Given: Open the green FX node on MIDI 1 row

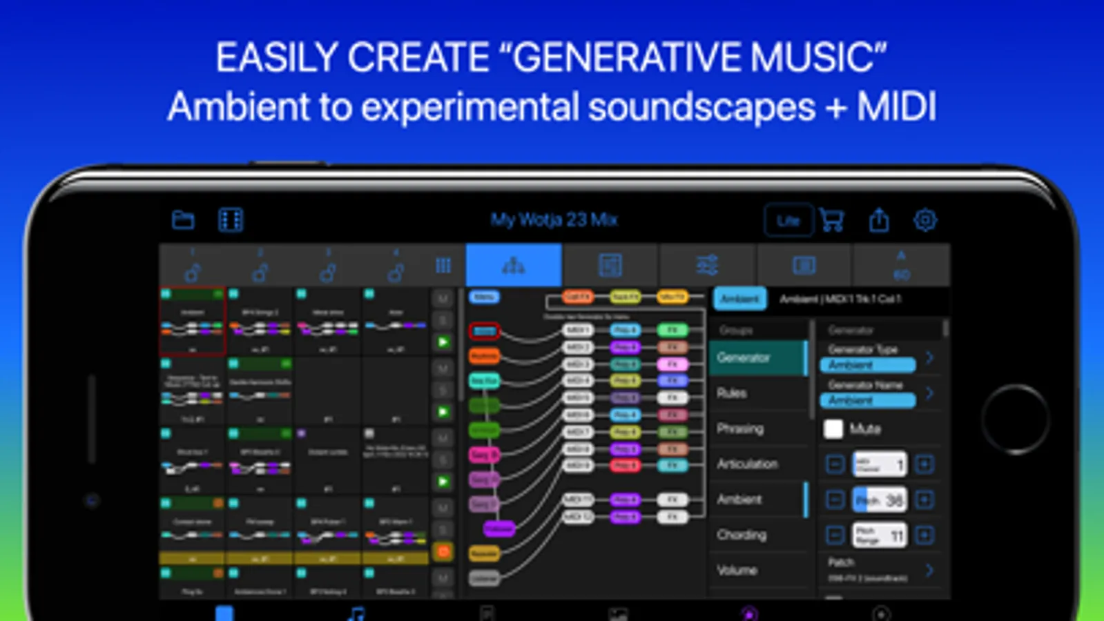Looking at the screenshot, I should tap(672, 331).
